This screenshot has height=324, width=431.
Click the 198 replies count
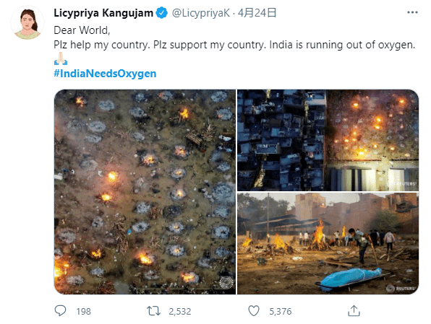pos(84,312)
